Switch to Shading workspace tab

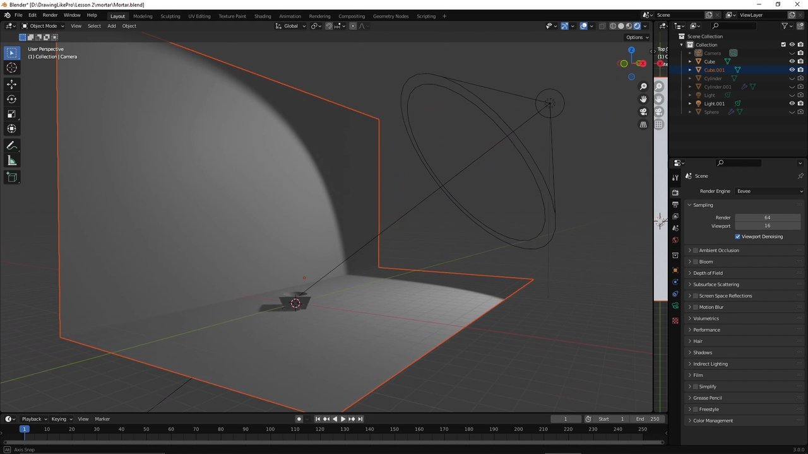263,16
